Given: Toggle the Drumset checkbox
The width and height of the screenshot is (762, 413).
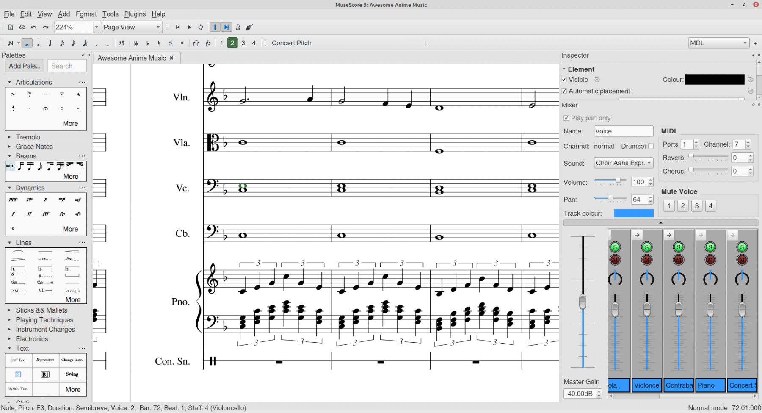Looking at the screenshot, I should click(x=651, y=147).
